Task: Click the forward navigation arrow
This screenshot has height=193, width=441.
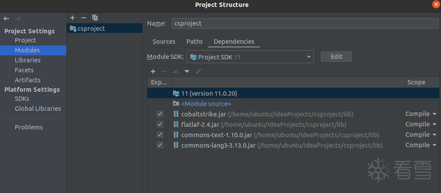Action: tap(18, 19)
